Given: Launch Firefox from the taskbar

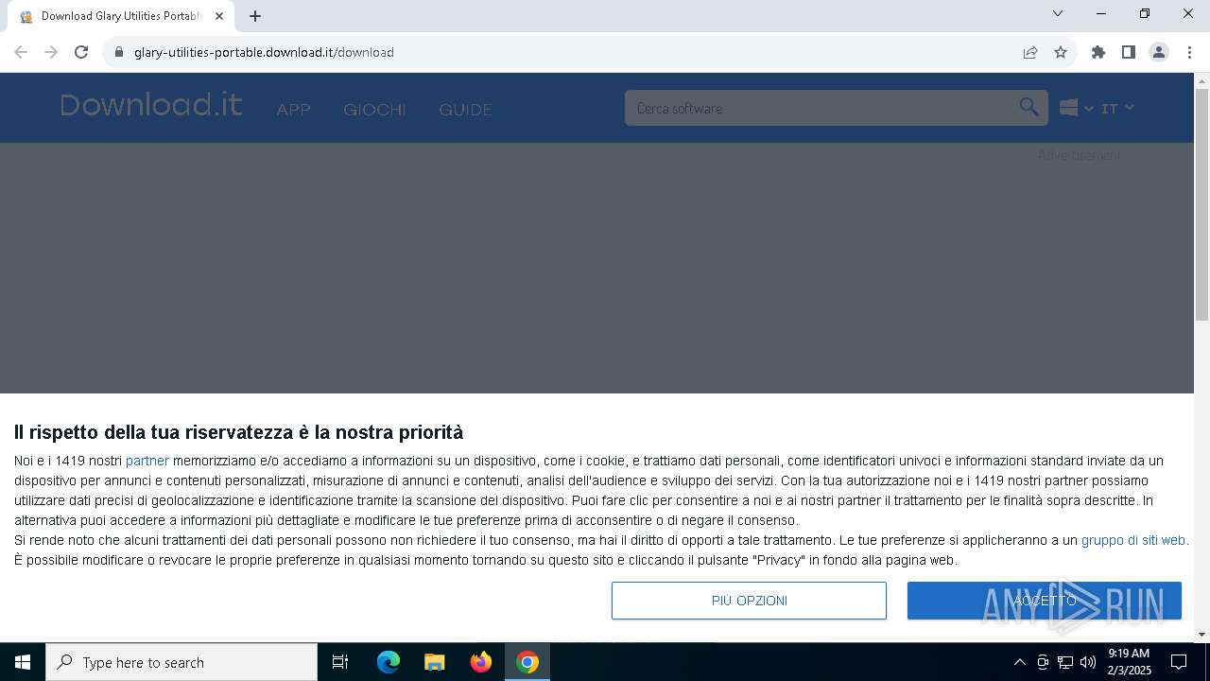Looking at the screenshot, I should 481,662.
